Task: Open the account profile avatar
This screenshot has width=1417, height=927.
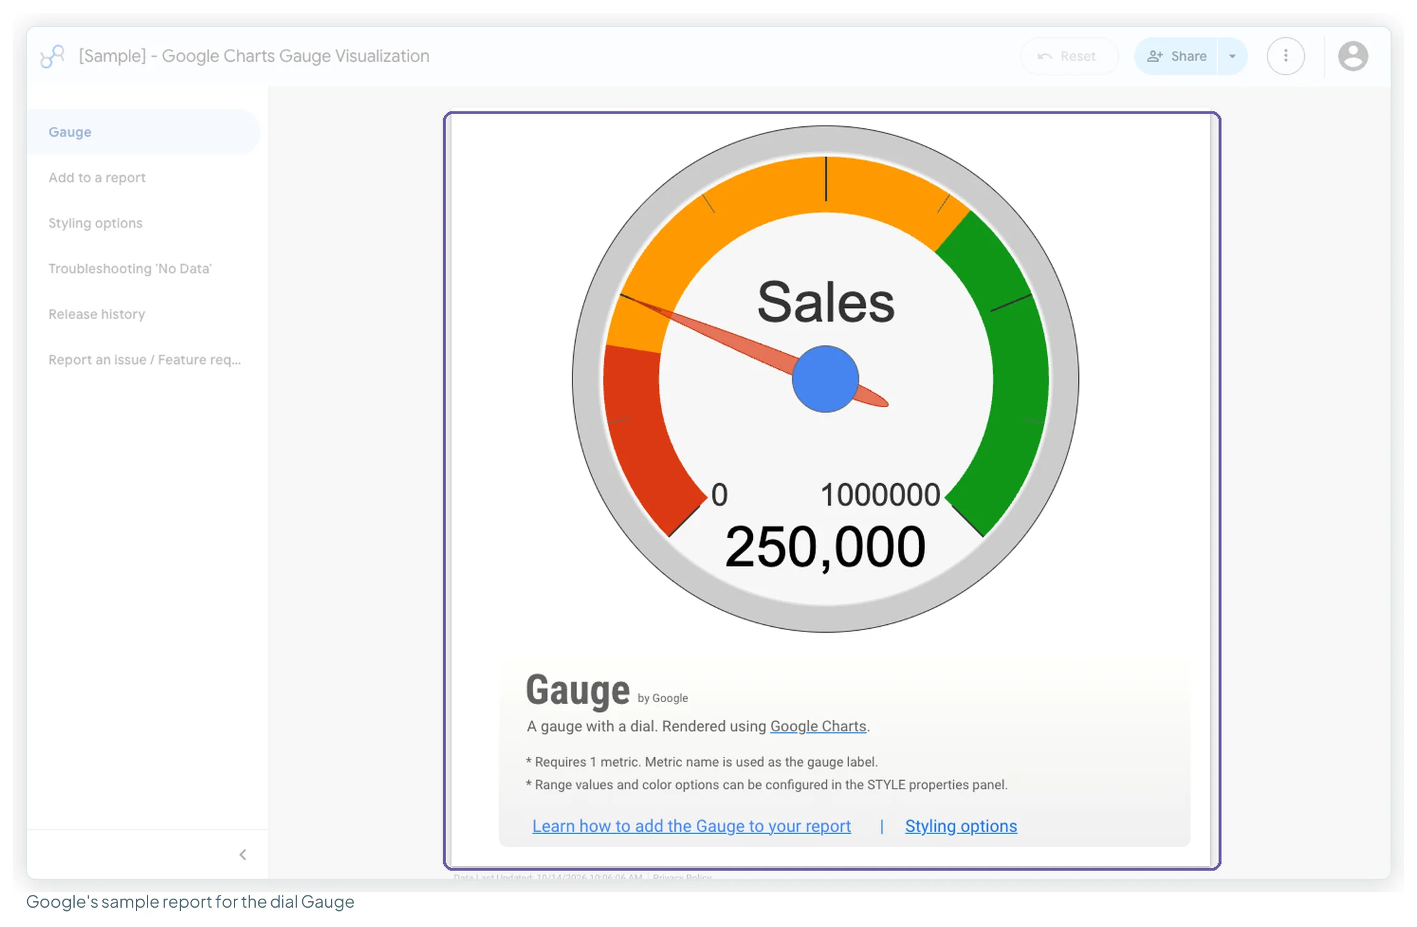Action: (1353, 56)
